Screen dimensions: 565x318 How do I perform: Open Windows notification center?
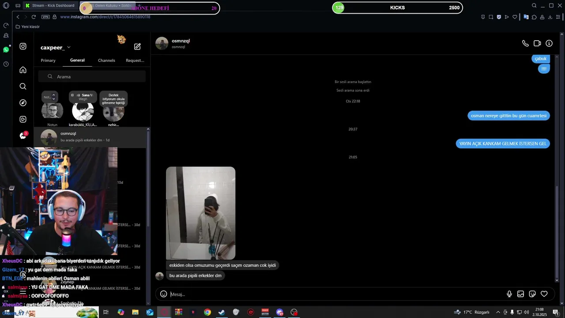(555, 312)
